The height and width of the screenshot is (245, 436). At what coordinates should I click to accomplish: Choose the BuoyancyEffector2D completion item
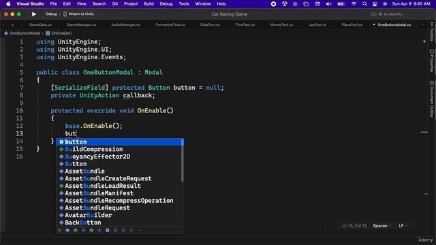coord(120,157)
